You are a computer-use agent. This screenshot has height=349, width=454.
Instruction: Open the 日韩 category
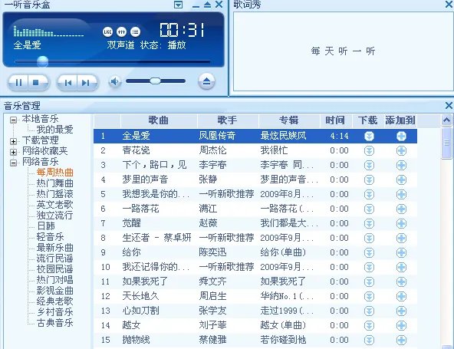coord(46,226)
